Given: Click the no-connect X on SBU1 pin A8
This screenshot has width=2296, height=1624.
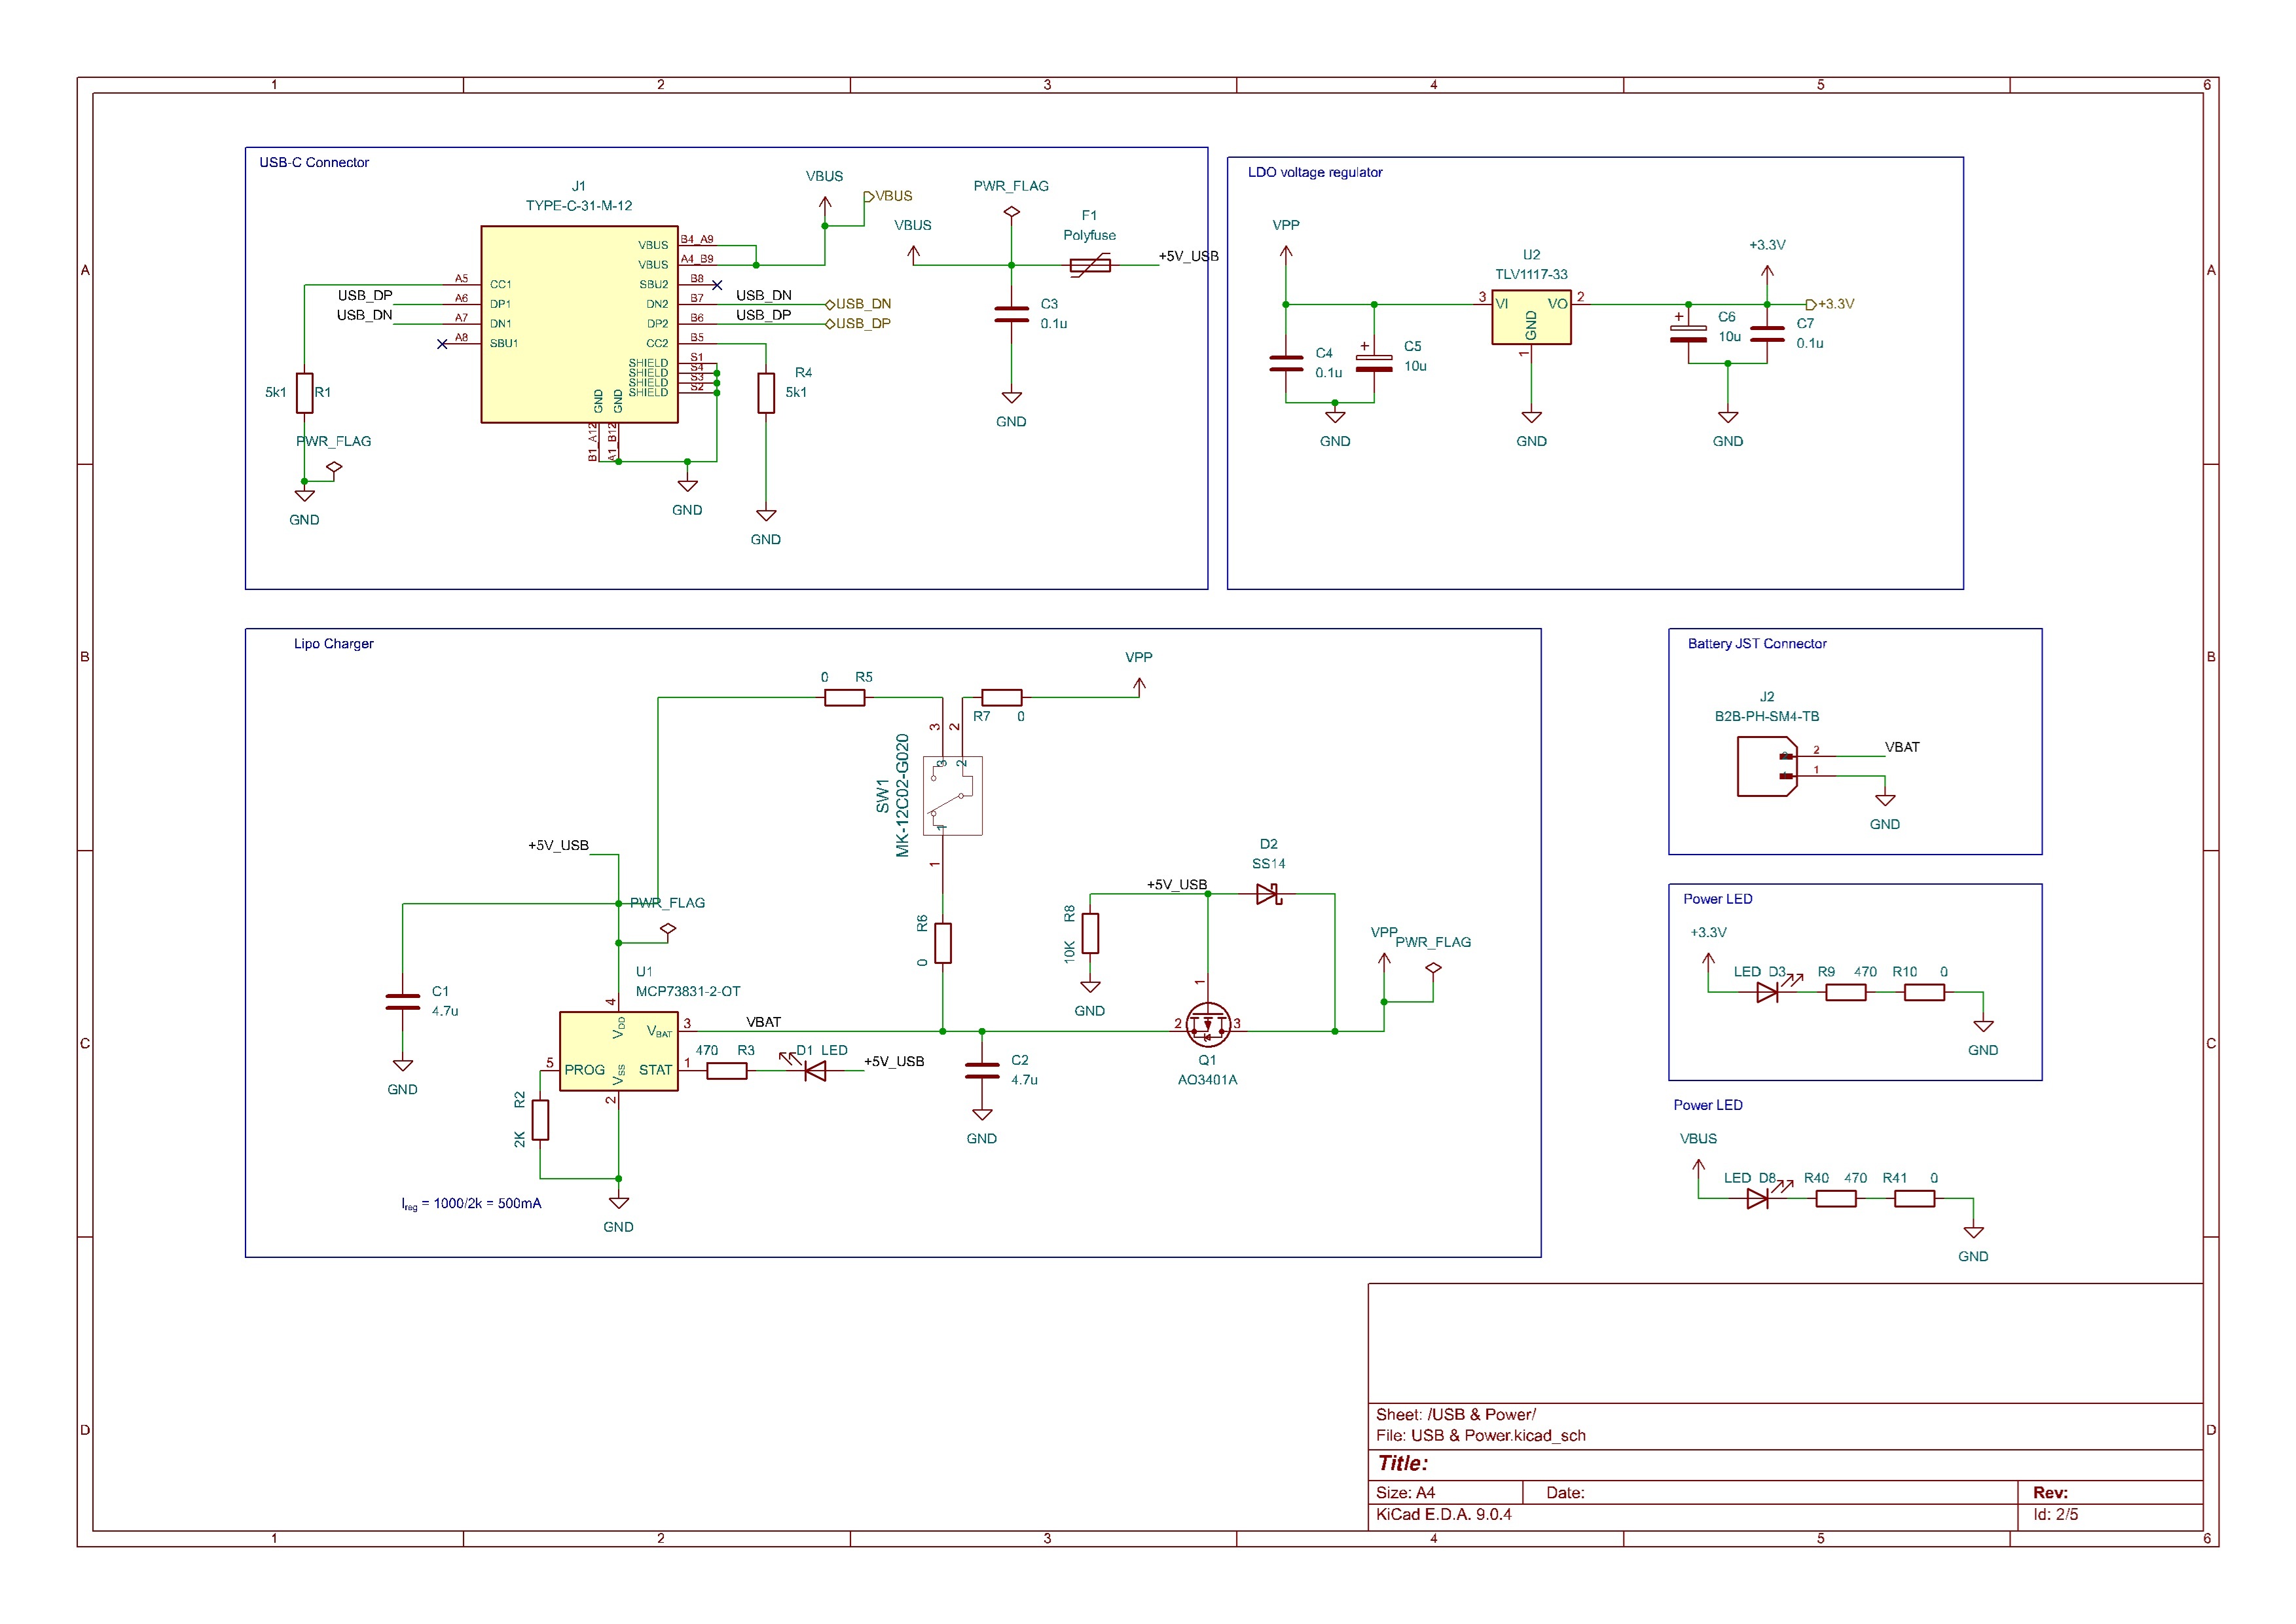Looking at the screenshot, I should (442, 344).
